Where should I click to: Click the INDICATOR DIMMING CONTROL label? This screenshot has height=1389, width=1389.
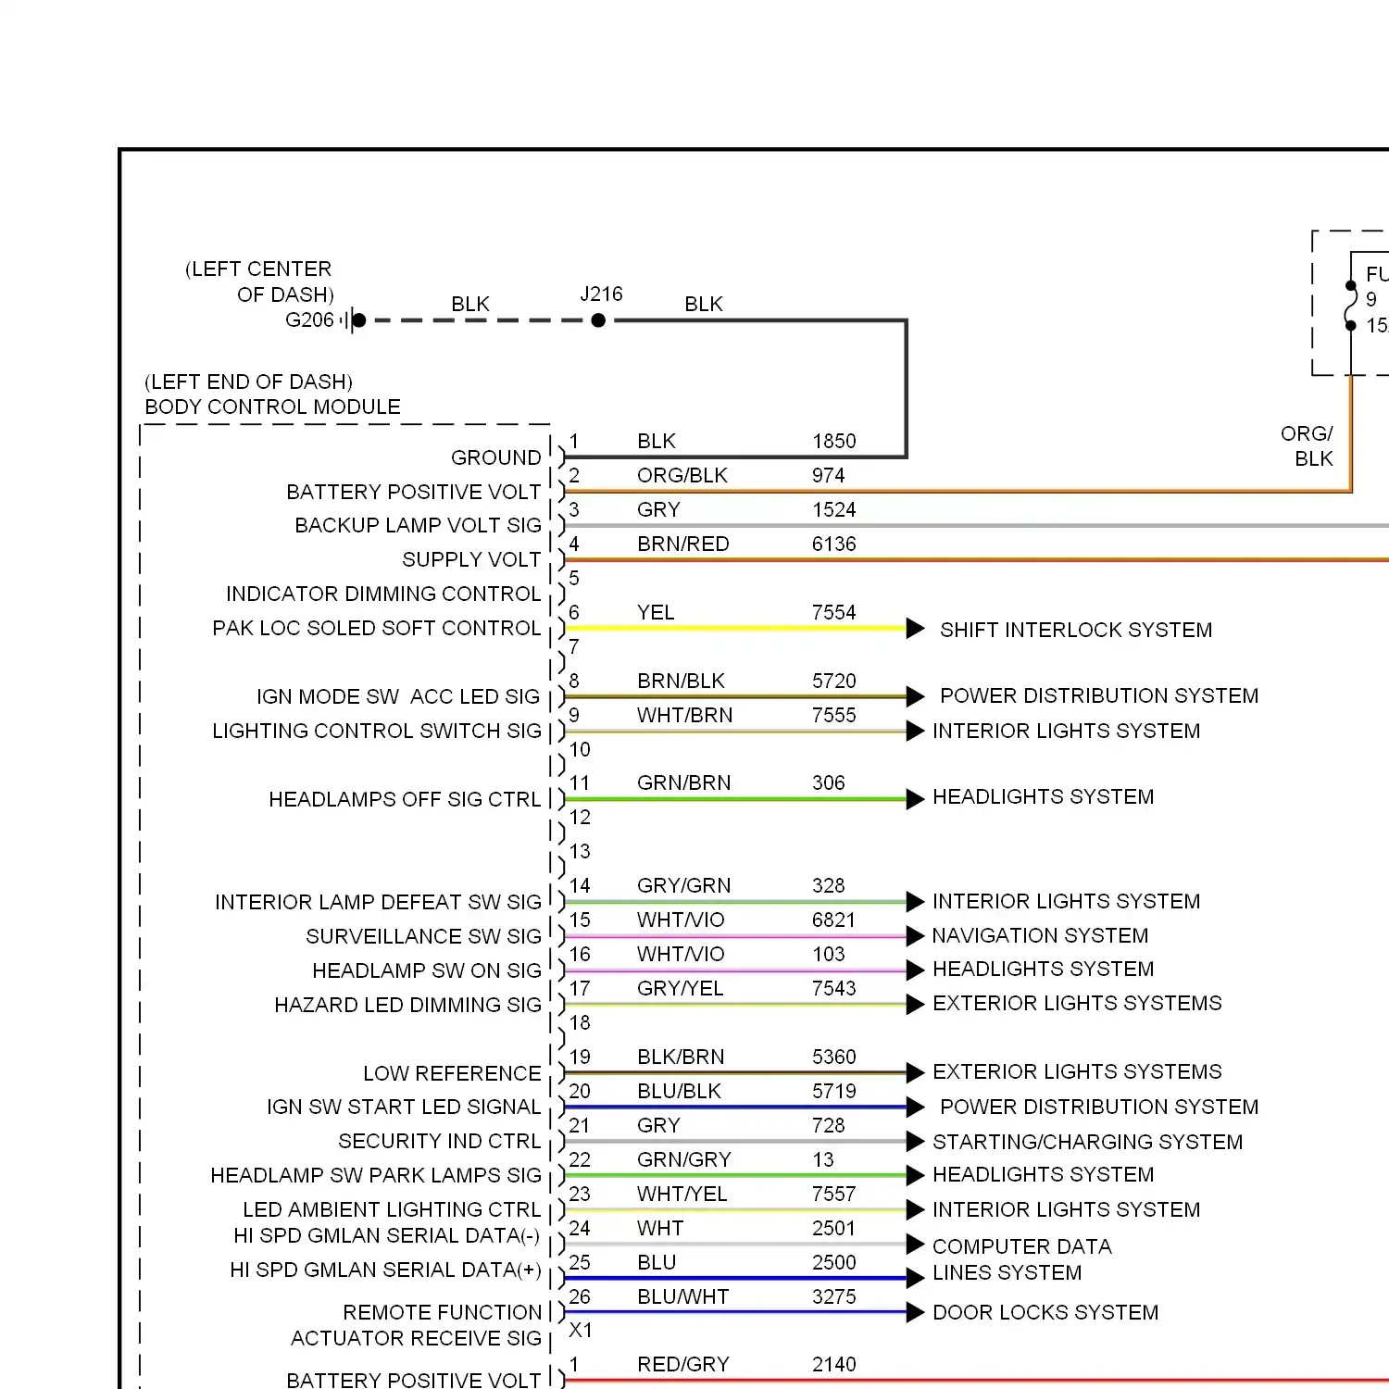pos(383,594)
